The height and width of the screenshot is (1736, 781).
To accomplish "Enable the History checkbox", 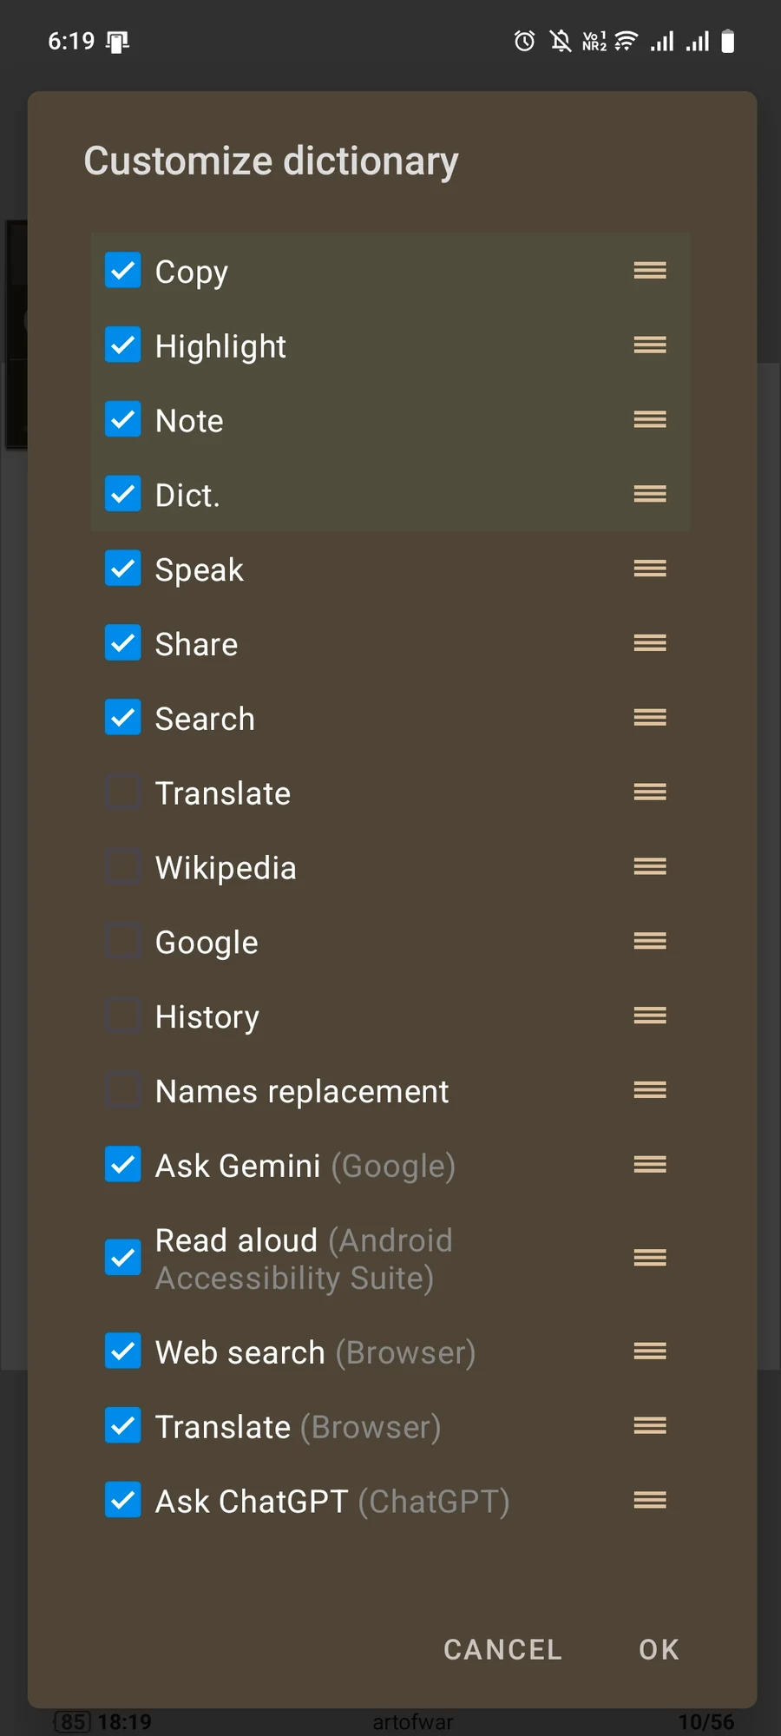I will (123, 1016).
